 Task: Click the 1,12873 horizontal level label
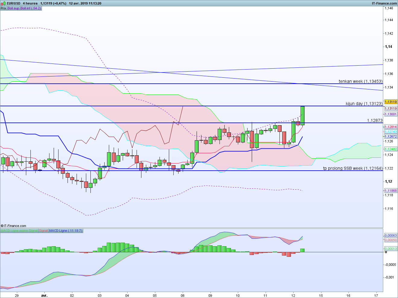(x=375, y=120)
